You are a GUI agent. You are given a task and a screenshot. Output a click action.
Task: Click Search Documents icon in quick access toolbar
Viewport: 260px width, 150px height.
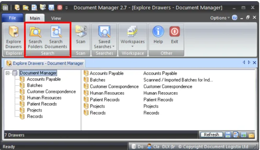[35, 7]
